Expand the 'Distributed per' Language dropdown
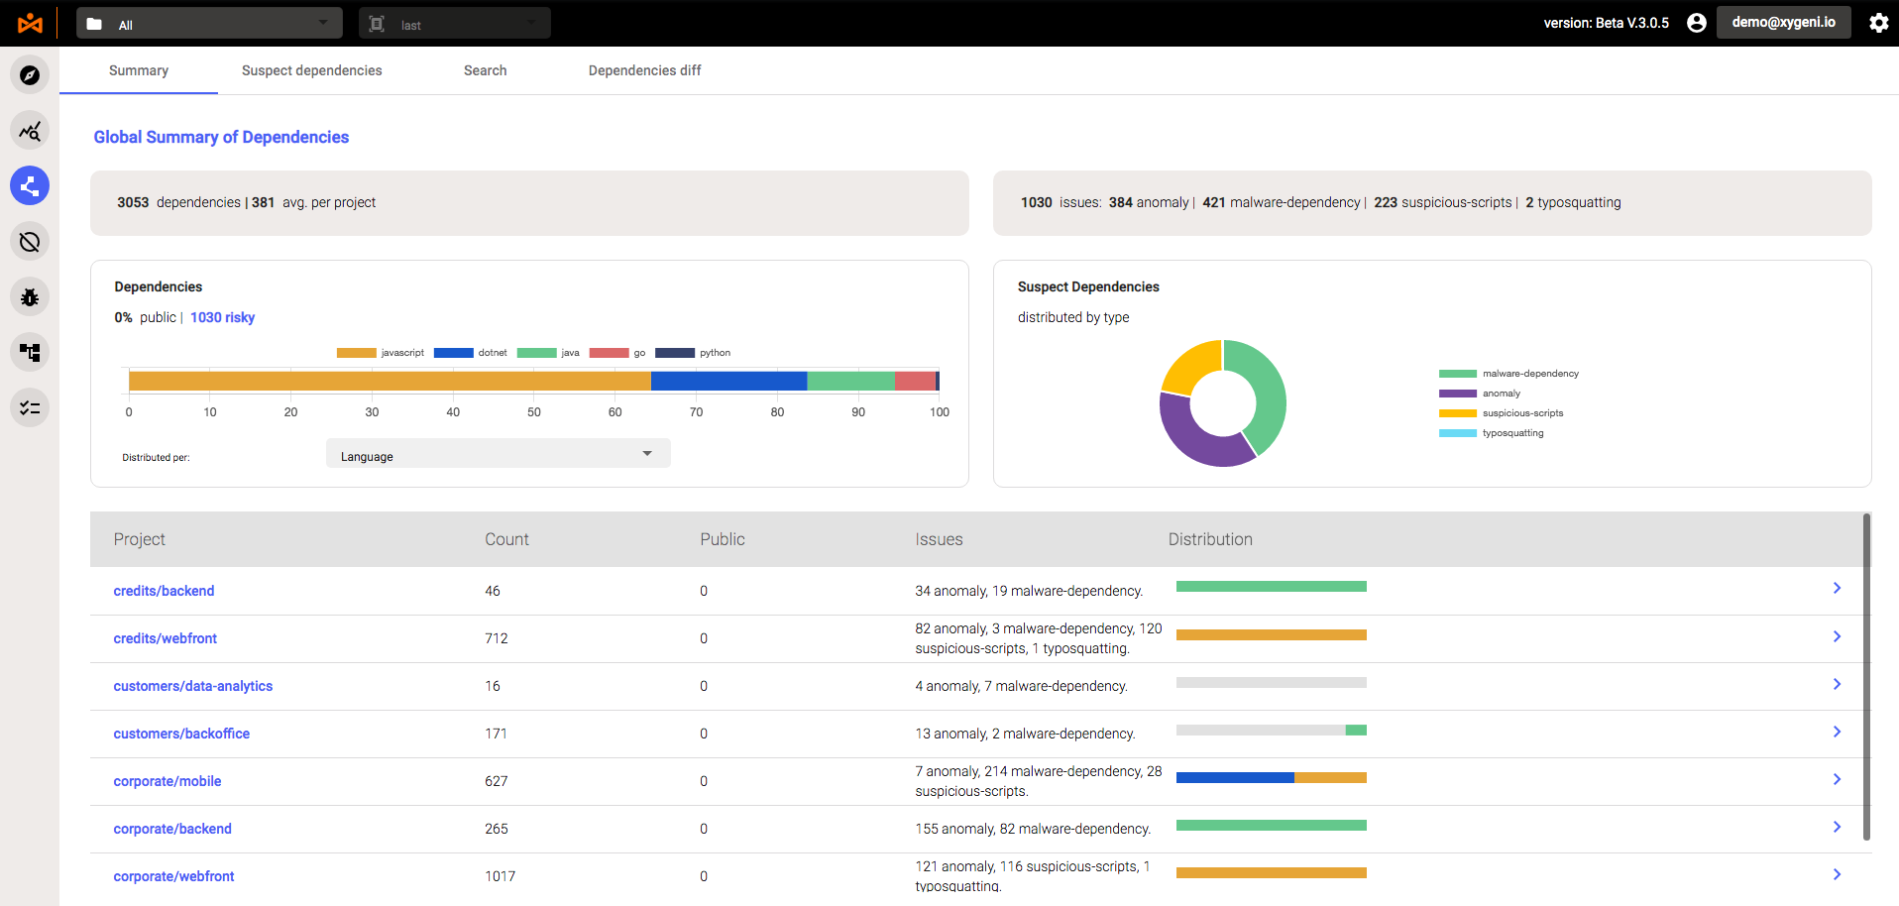The width and height of the screenshot is (1899, 906). pyautogui.click(x=498, y=455)
